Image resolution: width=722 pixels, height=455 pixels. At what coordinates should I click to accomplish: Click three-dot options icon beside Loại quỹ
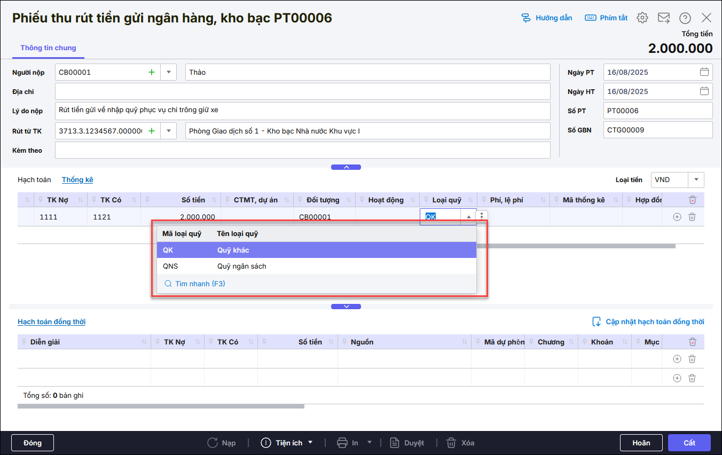pyautogui.click(x=482, y=216)
